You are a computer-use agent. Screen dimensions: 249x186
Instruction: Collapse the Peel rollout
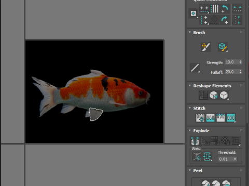point(190,171)
